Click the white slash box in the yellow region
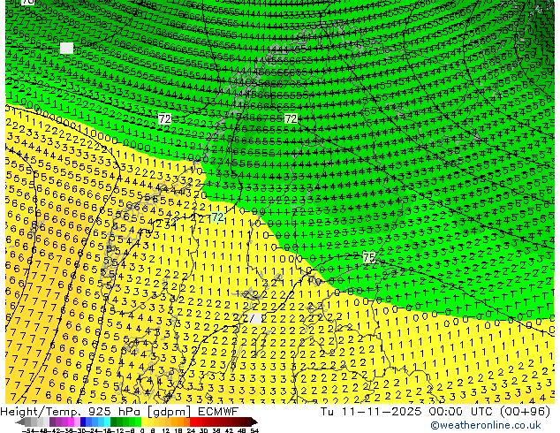 [x=255, y=318]
